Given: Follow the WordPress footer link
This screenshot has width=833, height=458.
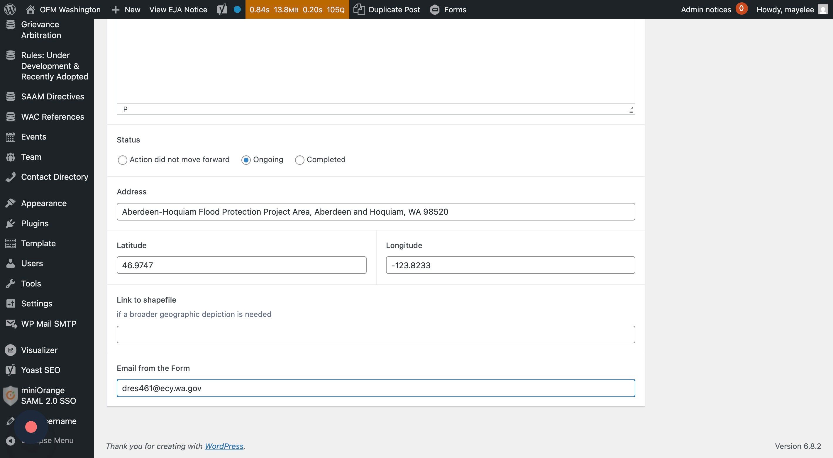Looking at the screenshot, I should coord(224,446).
